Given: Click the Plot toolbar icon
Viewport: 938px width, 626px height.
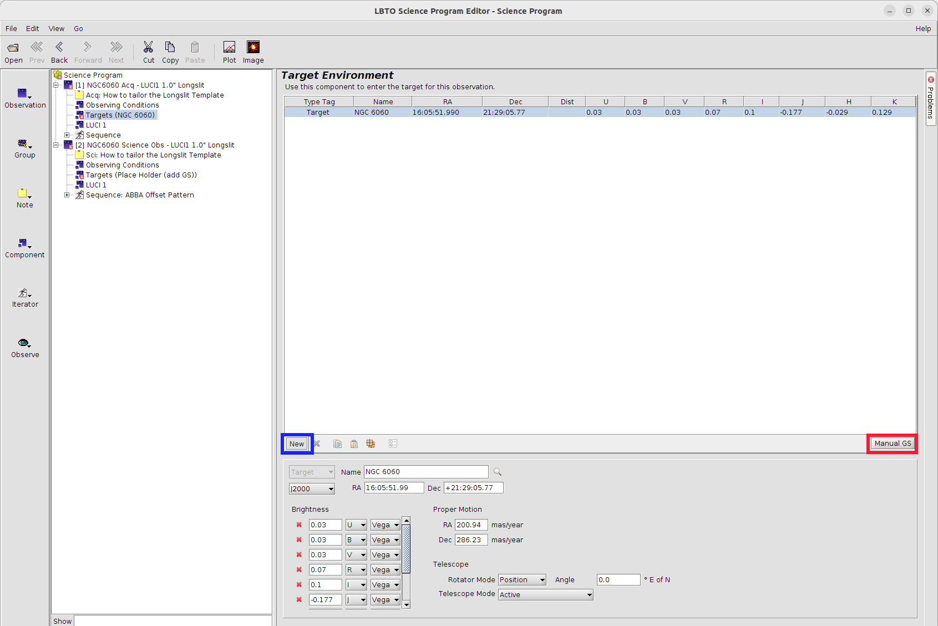Looking at the screenshot, I should pyautogui.click(x=229, y=52).
